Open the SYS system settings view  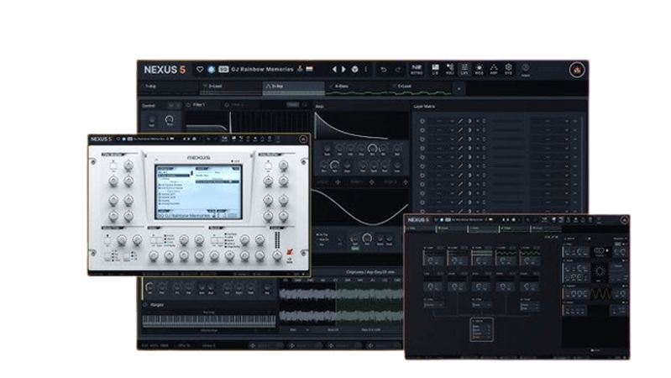[508, 70]
